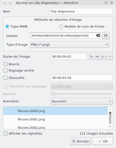Click the scroll-down arrow in the image list
The width and height of the screenshot is (116, 148).
click(x=110, y=127)
